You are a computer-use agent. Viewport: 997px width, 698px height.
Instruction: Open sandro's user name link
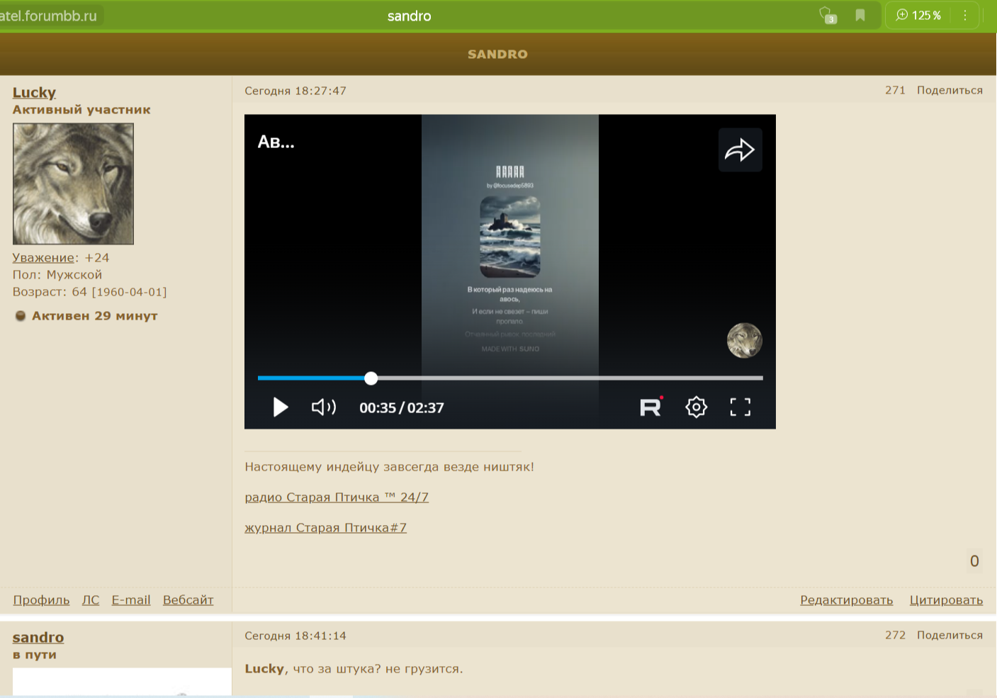[38, 637]
